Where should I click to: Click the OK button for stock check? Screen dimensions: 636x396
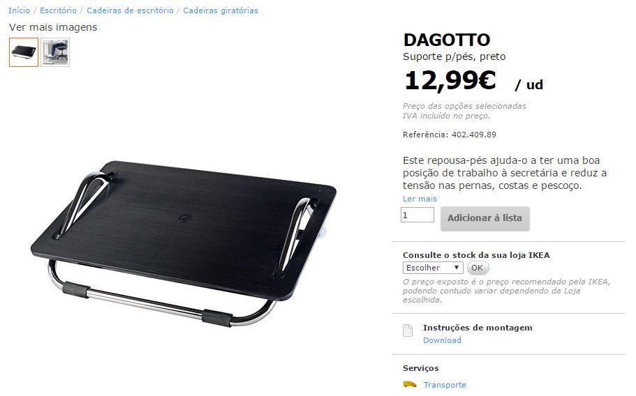click(478, 268)
